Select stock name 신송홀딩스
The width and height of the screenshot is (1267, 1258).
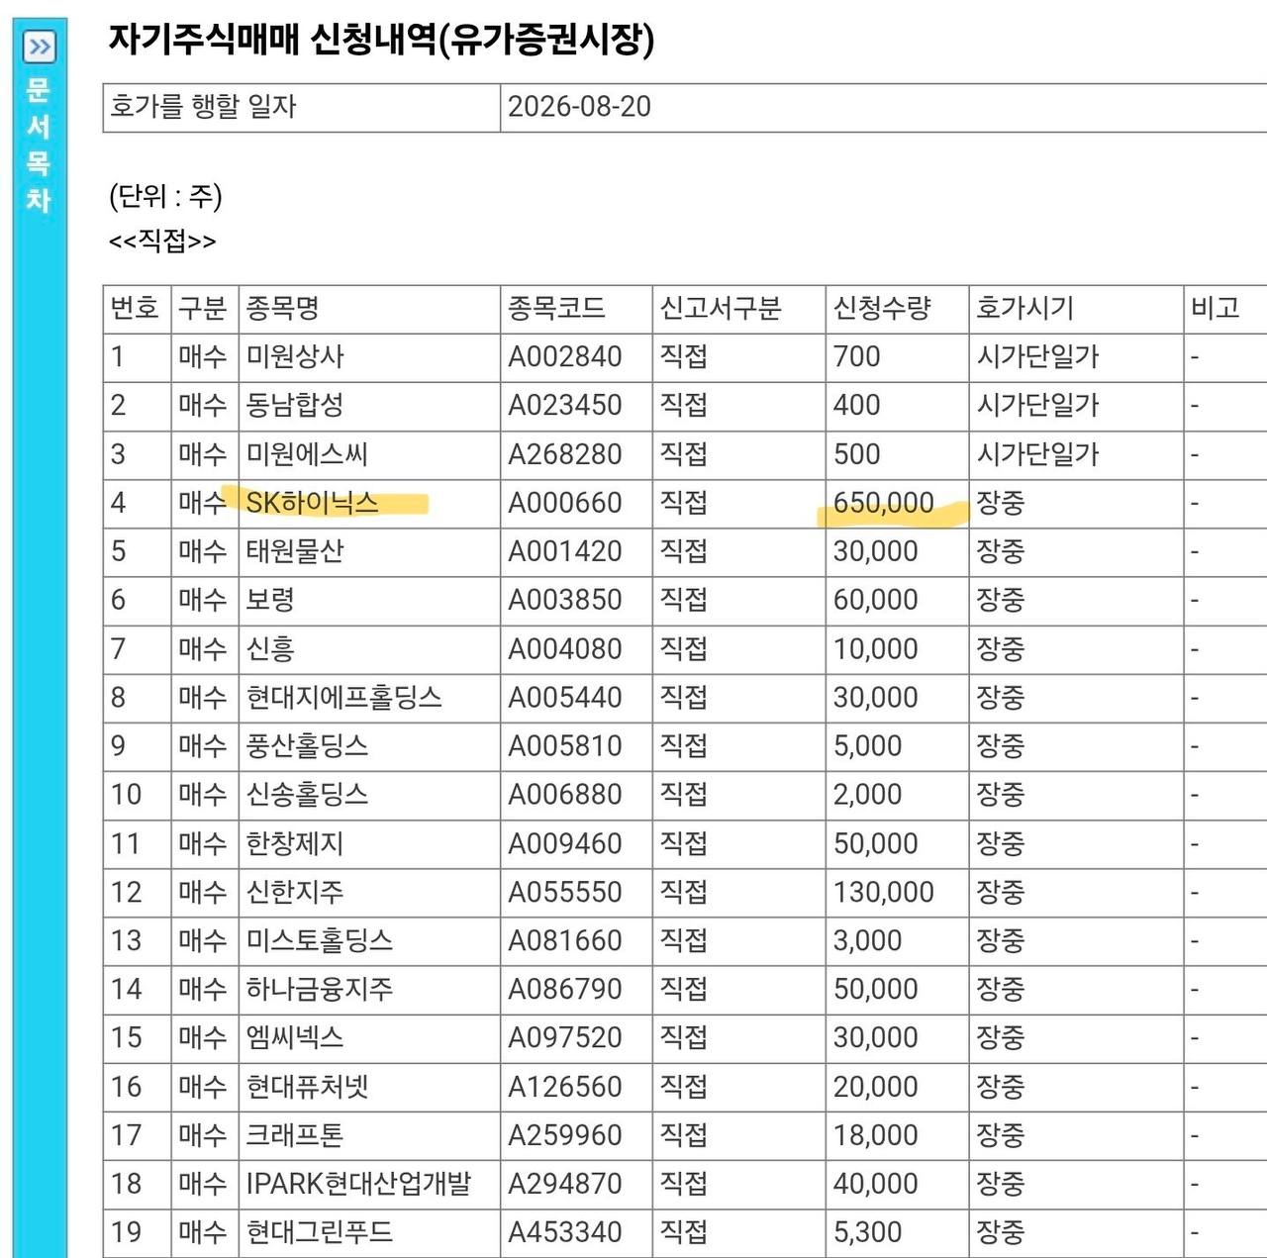coord(307,795)
